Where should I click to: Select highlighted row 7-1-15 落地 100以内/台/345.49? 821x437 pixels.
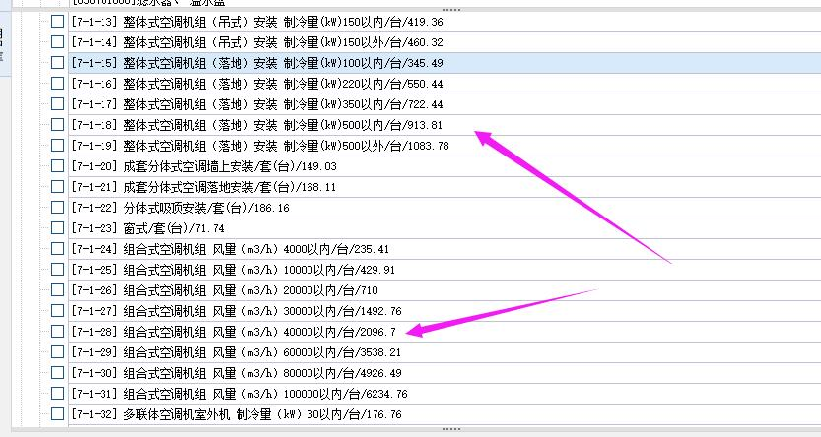[x=445, y=63]
